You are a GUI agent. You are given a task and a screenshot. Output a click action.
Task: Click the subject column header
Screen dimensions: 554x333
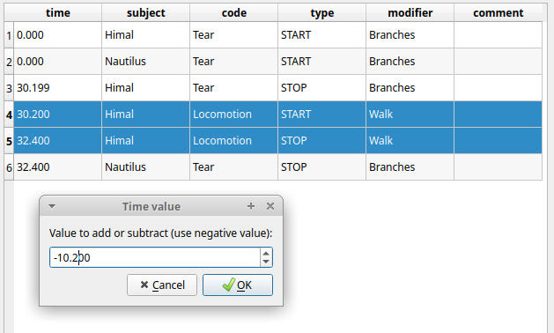pyautogui.click(x=145, y=12)
